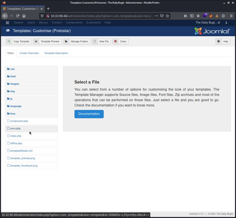Expand the language folder
This screenshot has height=218, width=236.
pyautogui.click(x=16, y=106)
